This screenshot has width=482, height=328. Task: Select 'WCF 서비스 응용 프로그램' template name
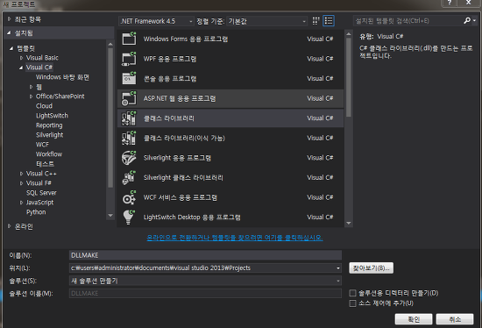(x=181, y=197)
